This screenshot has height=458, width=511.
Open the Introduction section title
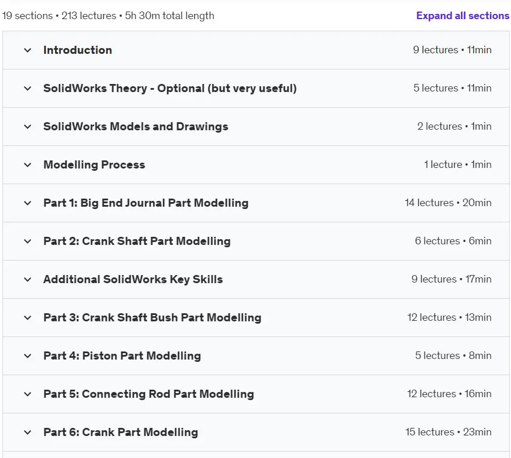[78, 50]
